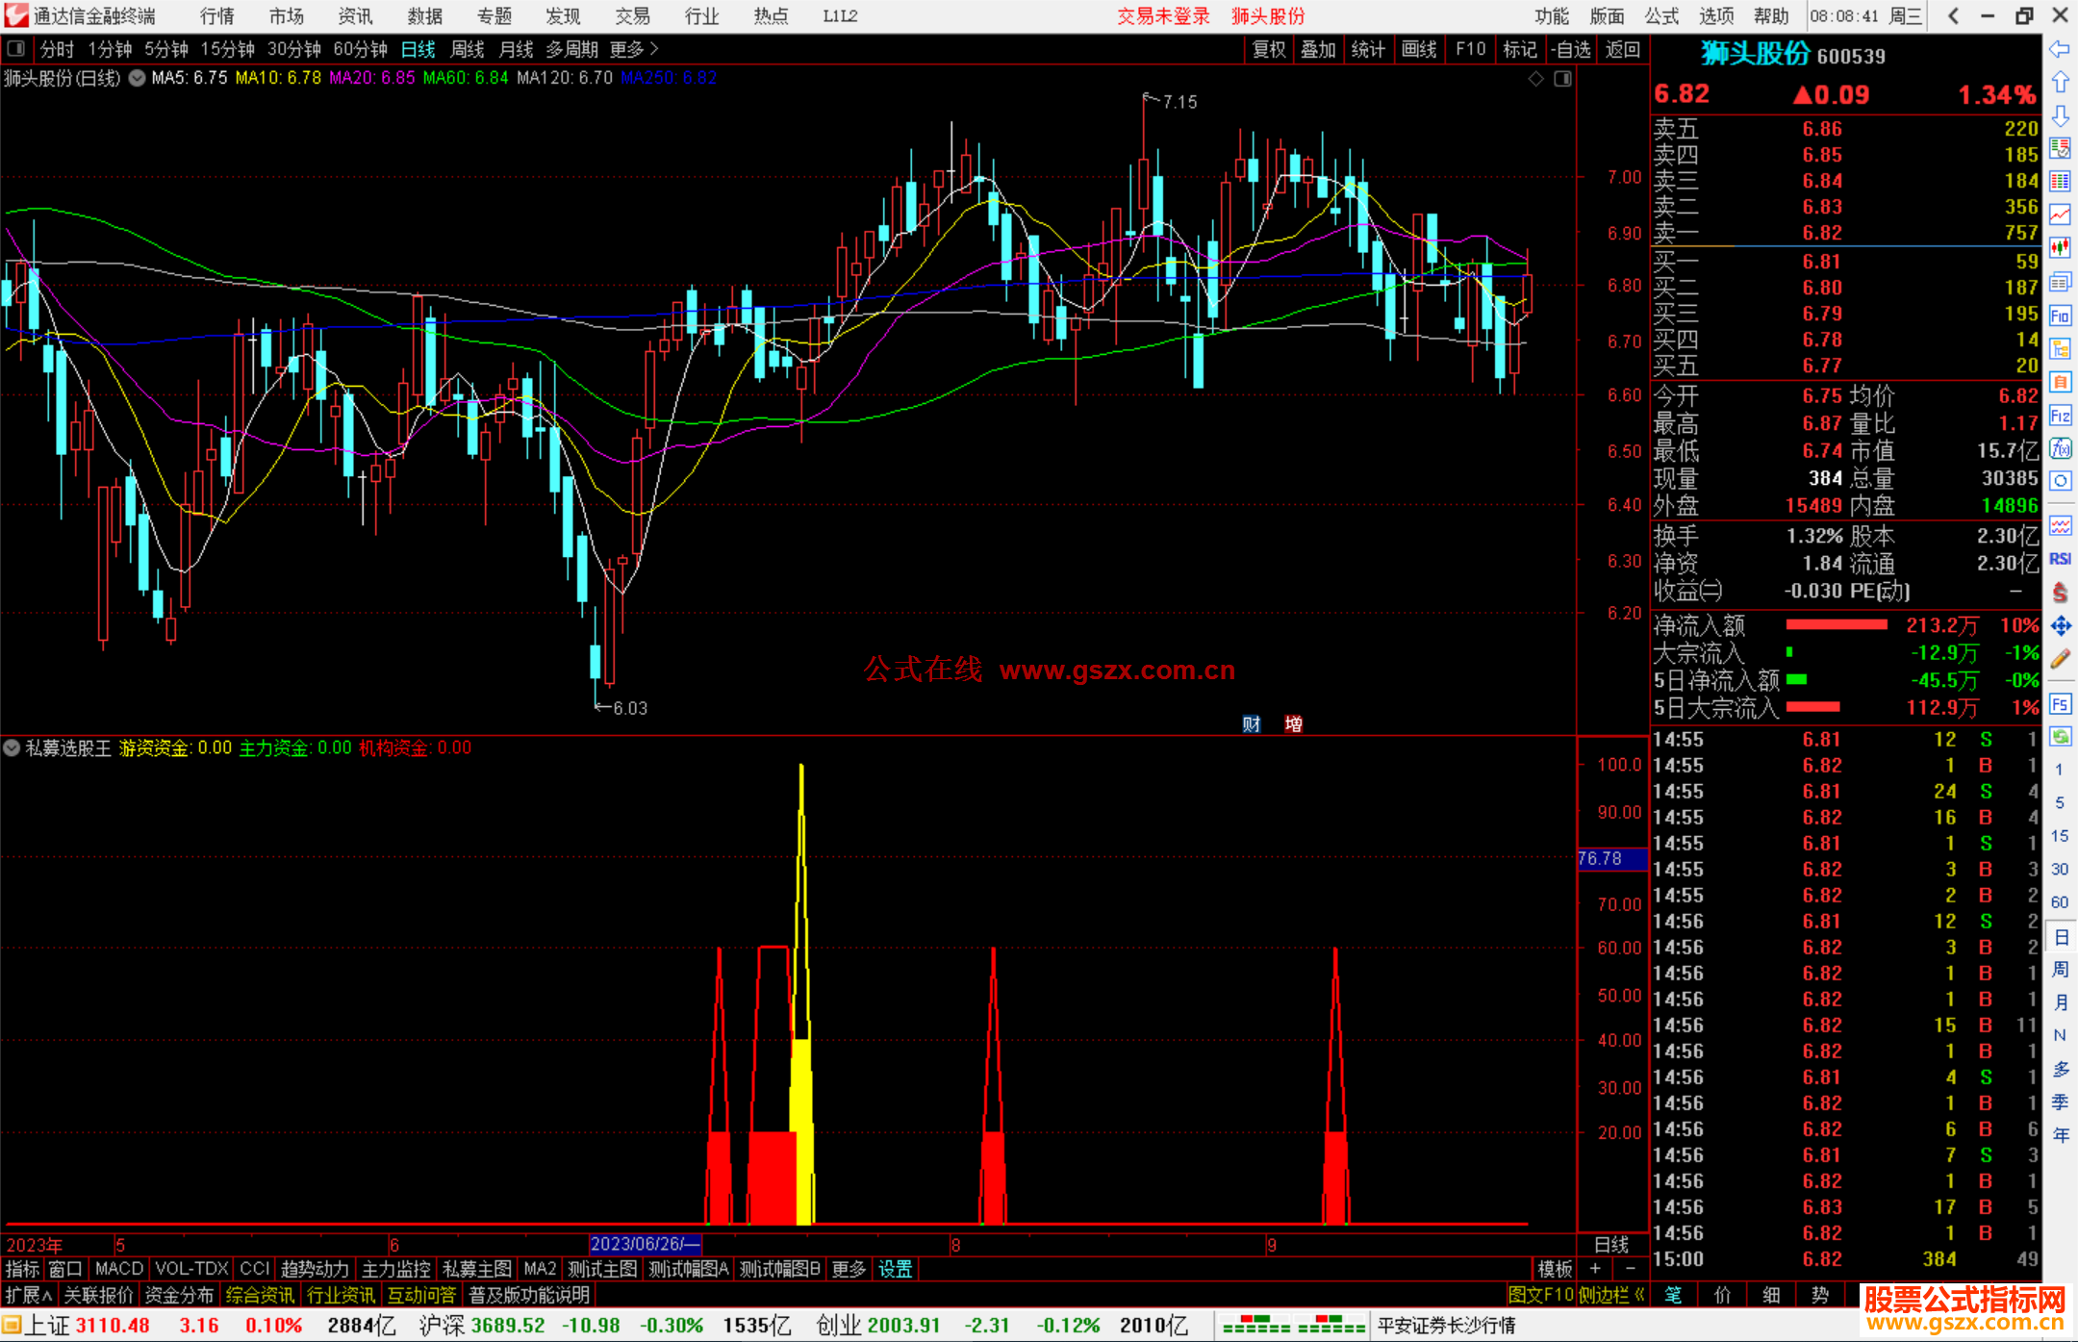Toggle MA indicator circle beside 狮头股份(日线)
This screenshot has height=1342, width=2078.
(138, 78)
